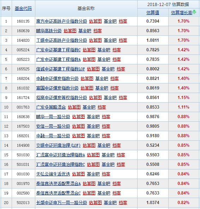Open 档案 for 安信一带一路分级
The height and width of the screenshot is (209, 200).
[x=106, y=126]
